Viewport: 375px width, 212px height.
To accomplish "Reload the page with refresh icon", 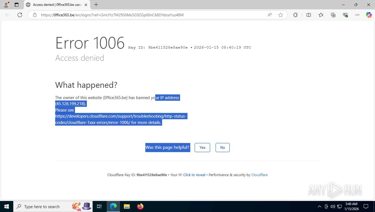I will click(20, 15).
